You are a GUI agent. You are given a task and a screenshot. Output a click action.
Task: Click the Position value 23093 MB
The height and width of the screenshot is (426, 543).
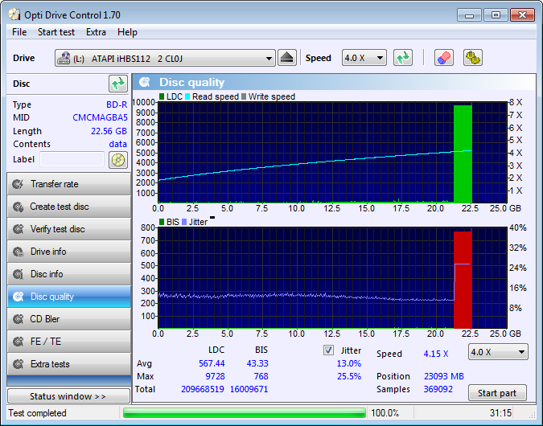click(444, 376)
